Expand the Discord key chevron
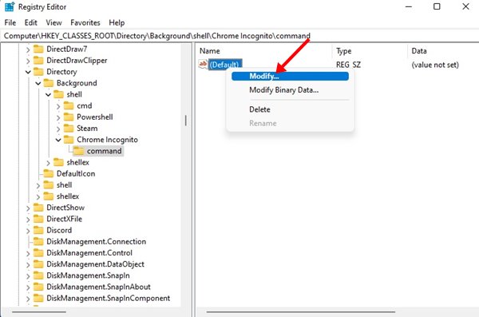 click(x=28, y=231)
